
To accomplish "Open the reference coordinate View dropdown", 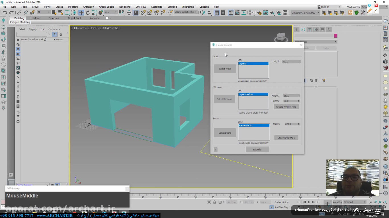I will [111, 12].
